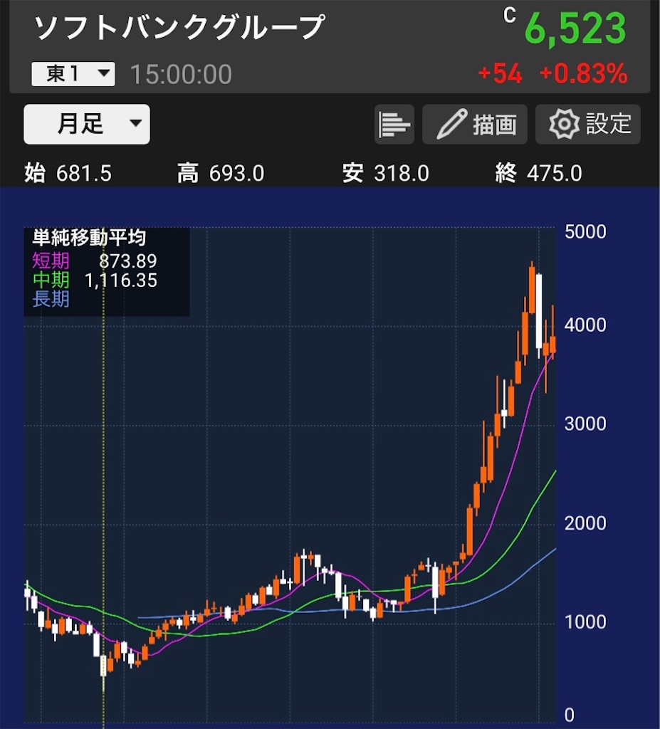Screen dimensions: 660x729
Task: Click the low value 318.0
Action: 402,174
